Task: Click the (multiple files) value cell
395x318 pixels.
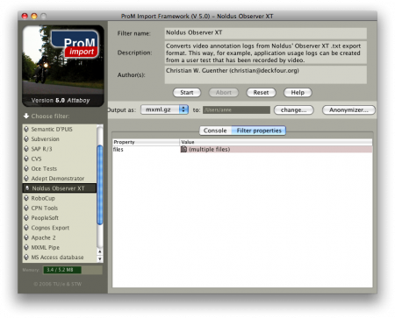Action: click(x=276, y=149)
